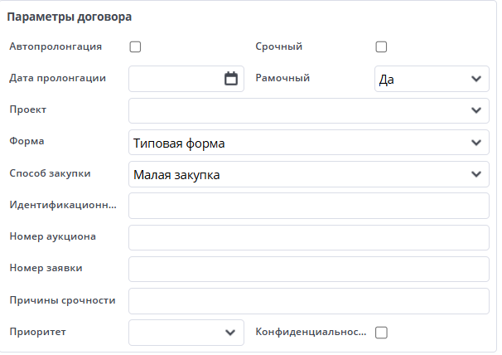Expand the empty Проект dropdown
The image size is (502, 355).
click(308, 110)
